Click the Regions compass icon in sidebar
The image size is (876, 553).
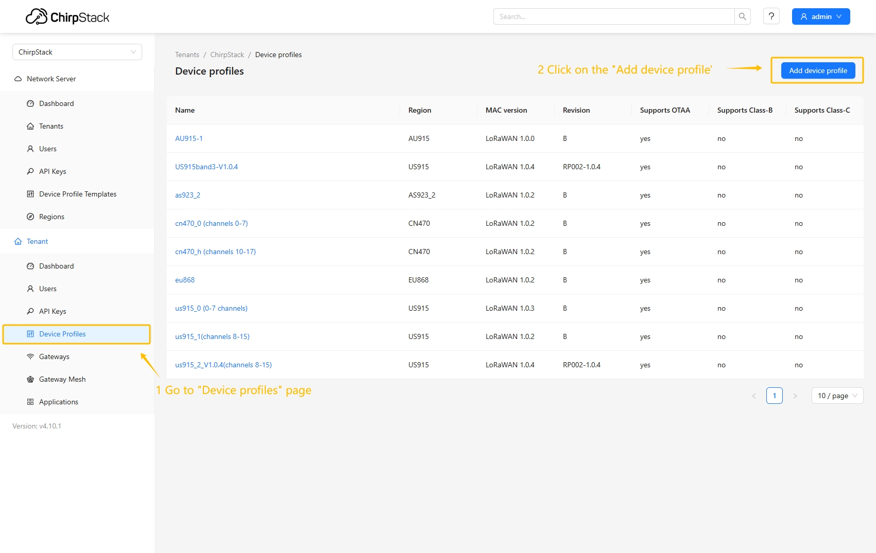click(x=30, y=217)
